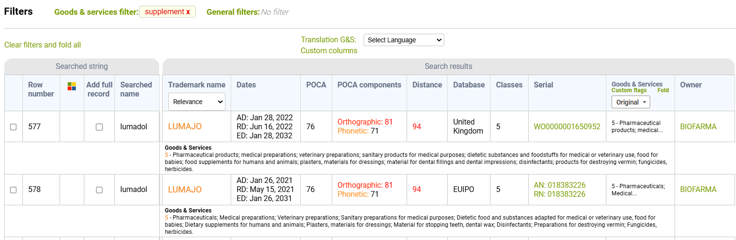Open serial WO0000001650952
The image size is (736, 240).
567,126
